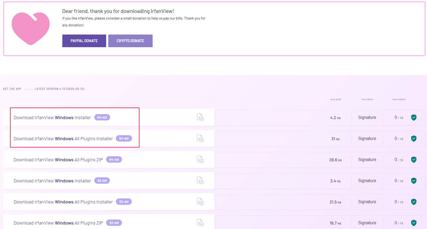Click the PAYPAL DONATE button
Viewport: 427px width, 229px height.
coord(84,41)
